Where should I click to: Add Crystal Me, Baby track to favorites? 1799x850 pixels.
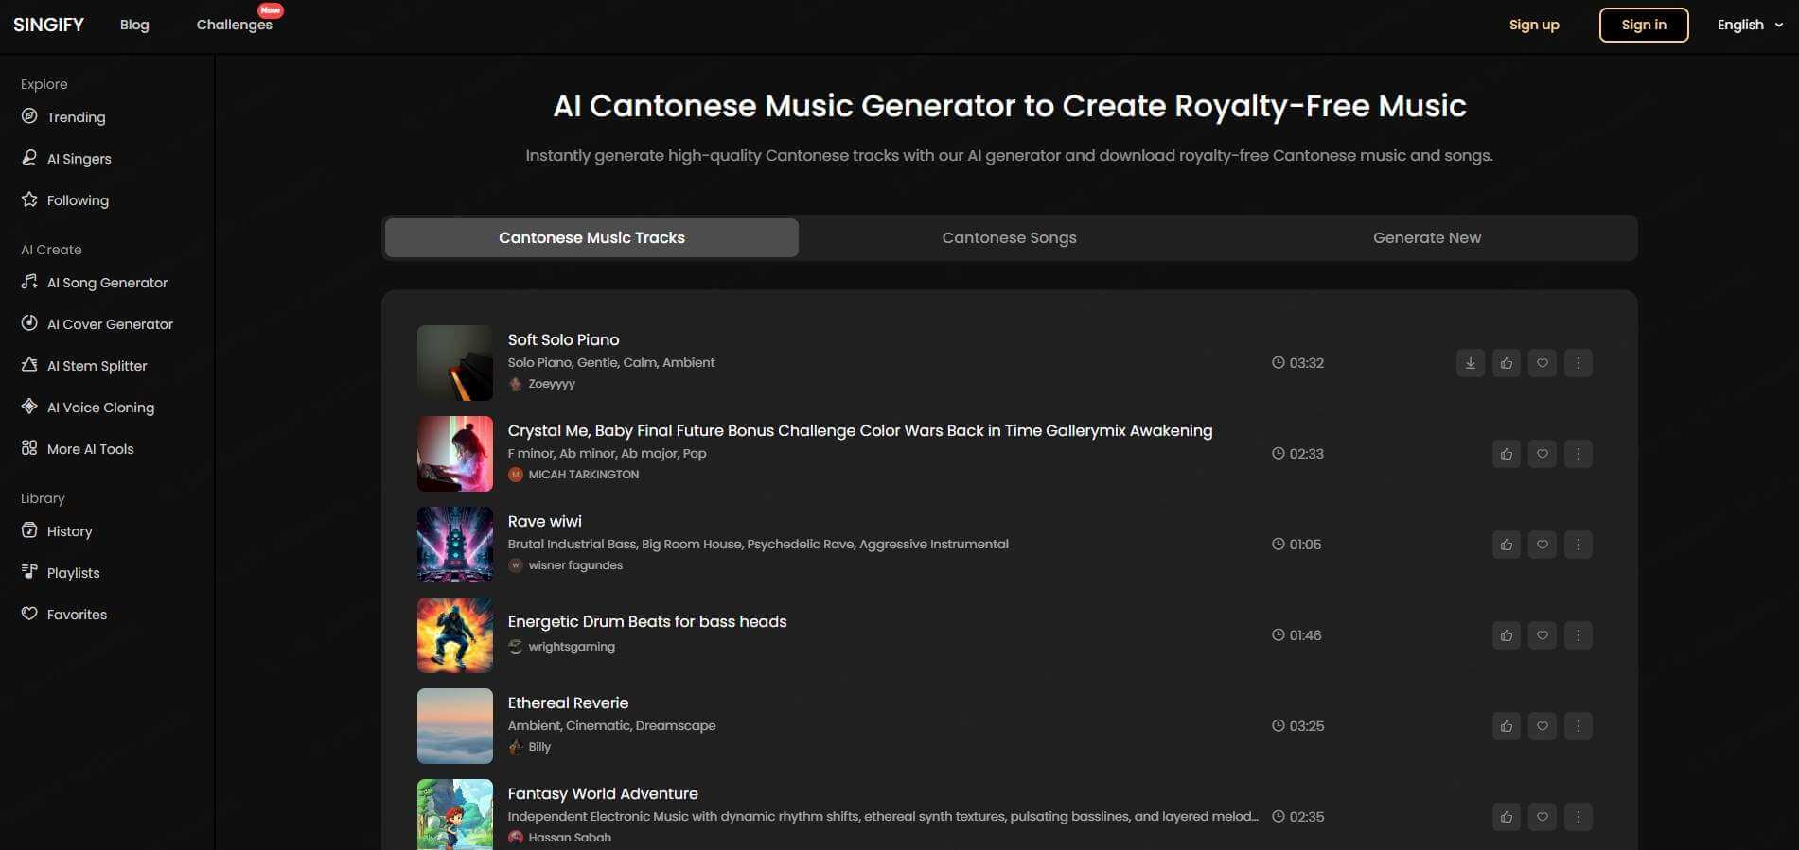pyautogui.click(x=1542, y=454)
